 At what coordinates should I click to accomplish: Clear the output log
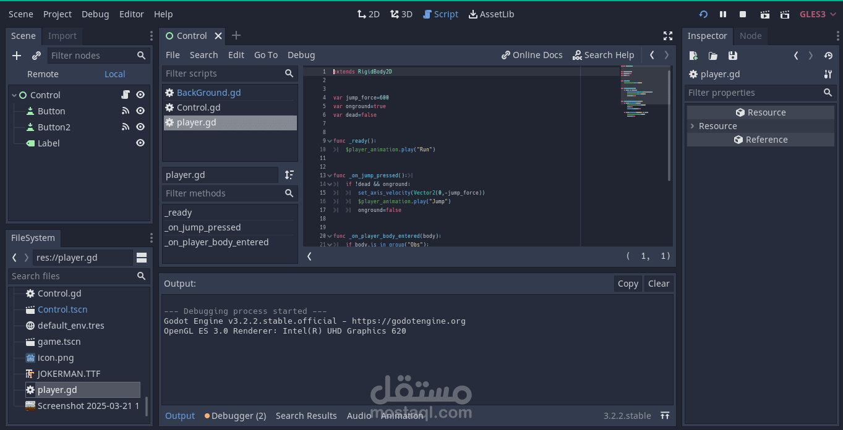659,284
